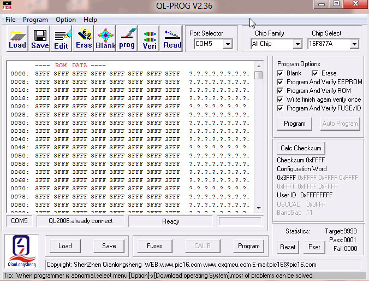Click the Target:9999 statistic
Viewport: 369px width, 281px height.
[341, 231]
